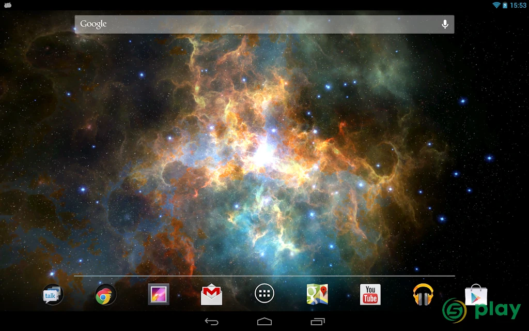Open the YouTube app
The width and height of the screenshot is (529, 331).
[370, 294]
